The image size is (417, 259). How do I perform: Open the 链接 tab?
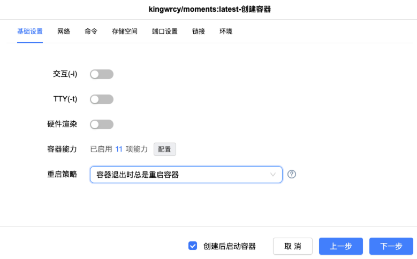click(x=199, y=32)
